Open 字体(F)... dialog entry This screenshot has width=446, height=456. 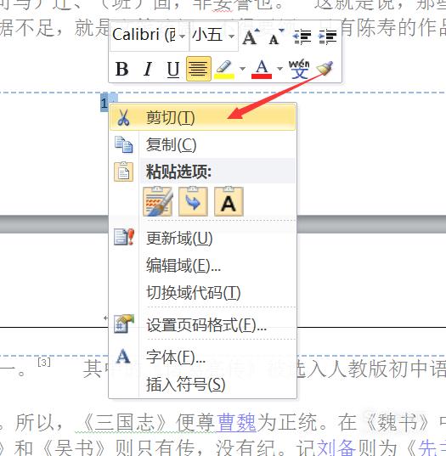coord(202,357)
